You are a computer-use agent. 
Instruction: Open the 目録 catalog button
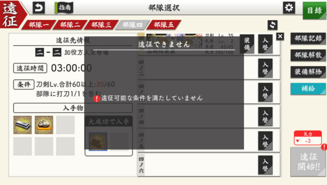point(314,10)
